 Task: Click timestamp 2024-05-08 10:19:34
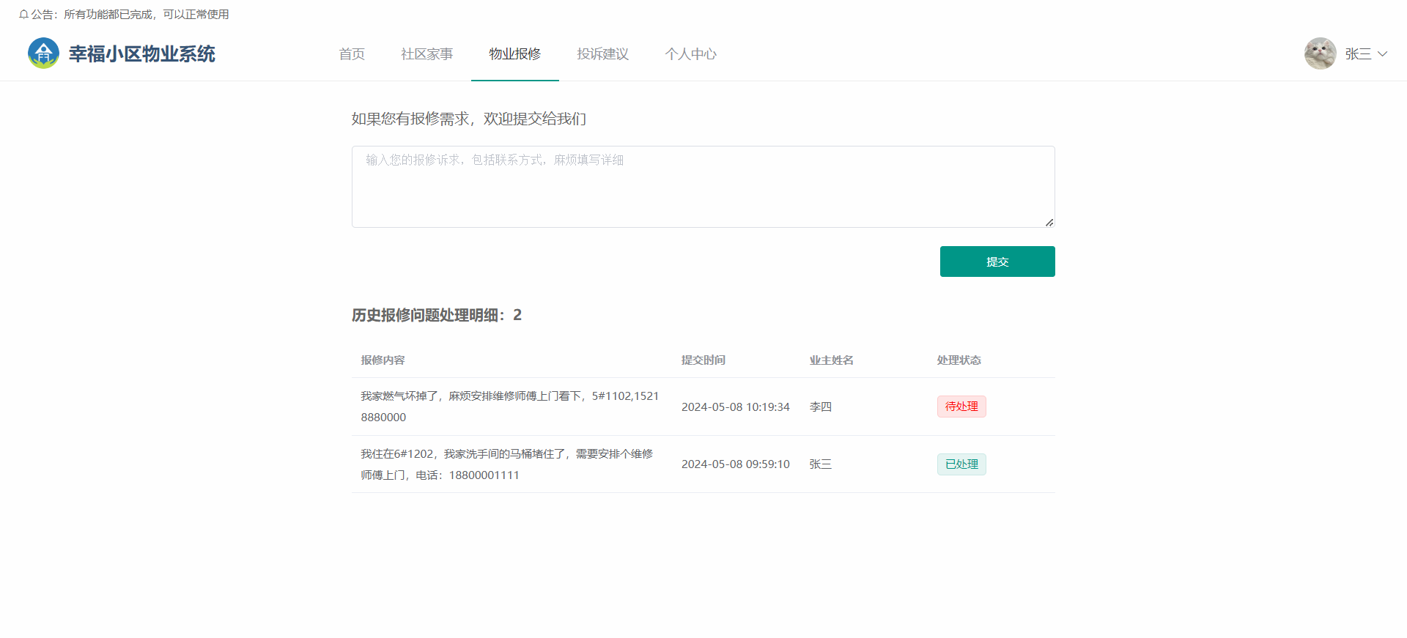[736, 407]
